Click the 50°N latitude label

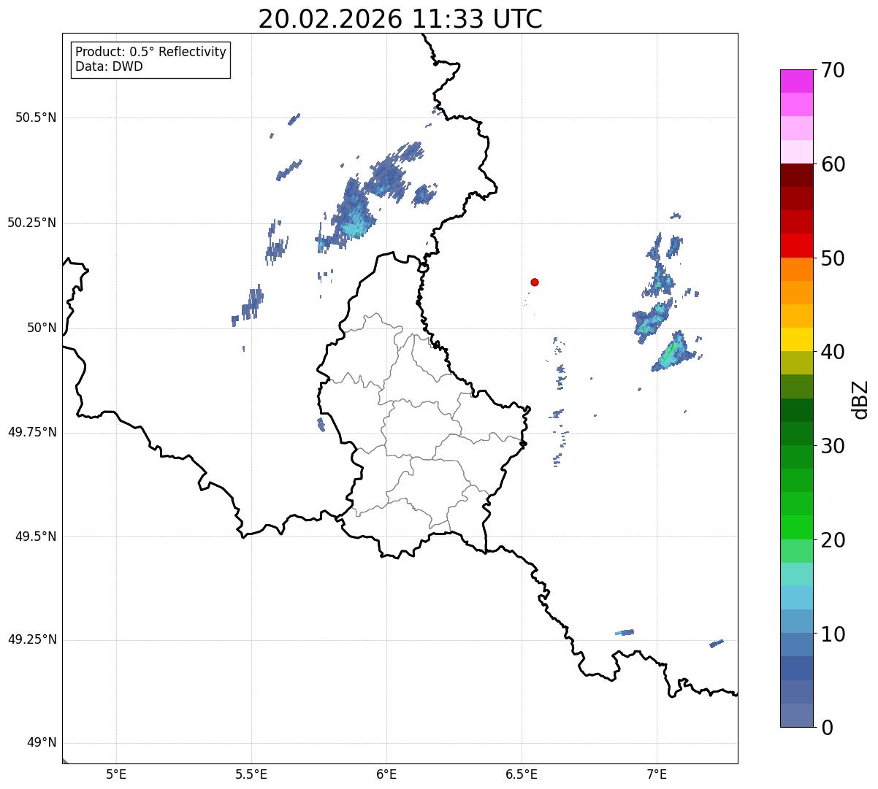pos(42,328)
